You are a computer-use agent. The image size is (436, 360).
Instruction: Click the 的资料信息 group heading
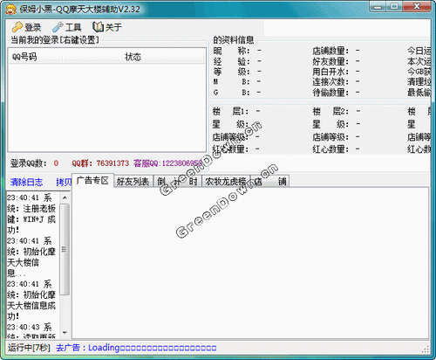pyautogui.click(x=234, y=39)
